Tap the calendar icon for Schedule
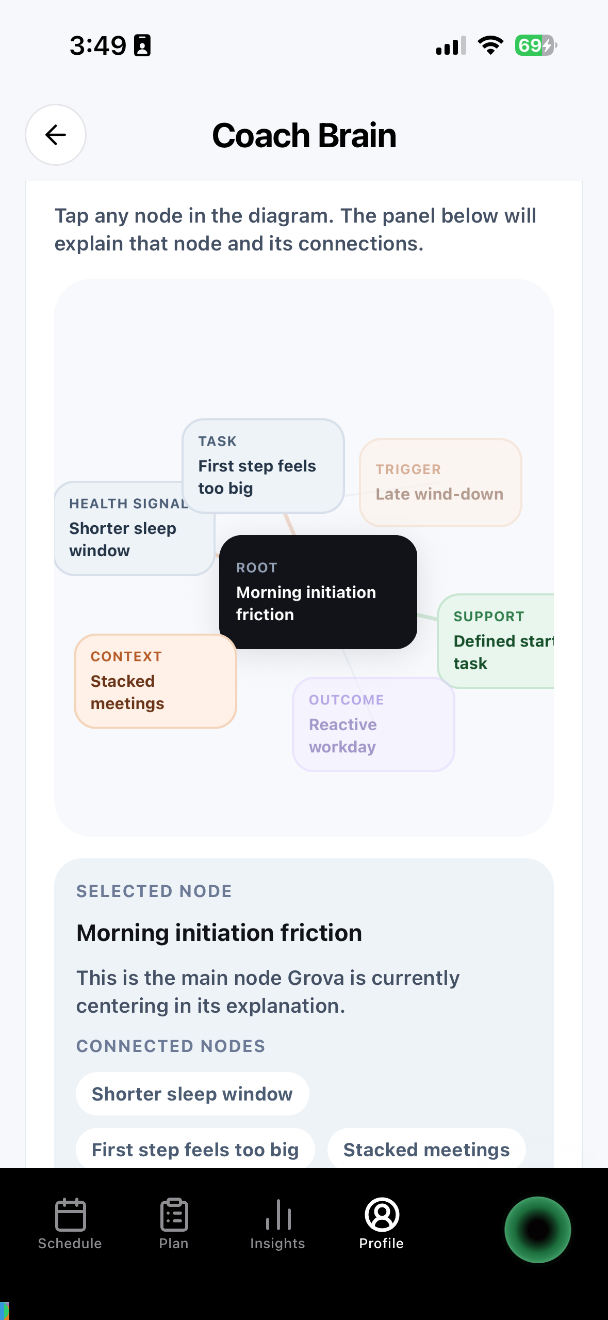 pos(70,1214)
